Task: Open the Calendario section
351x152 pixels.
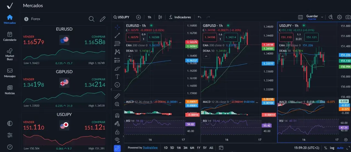Action: coord(10,36)
